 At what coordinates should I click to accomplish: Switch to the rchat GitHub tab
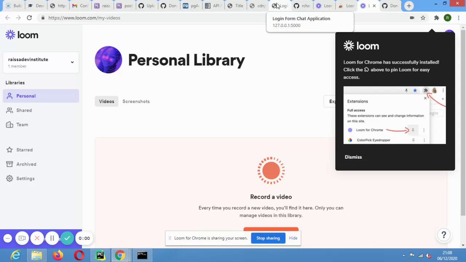[x=302, y=5]
